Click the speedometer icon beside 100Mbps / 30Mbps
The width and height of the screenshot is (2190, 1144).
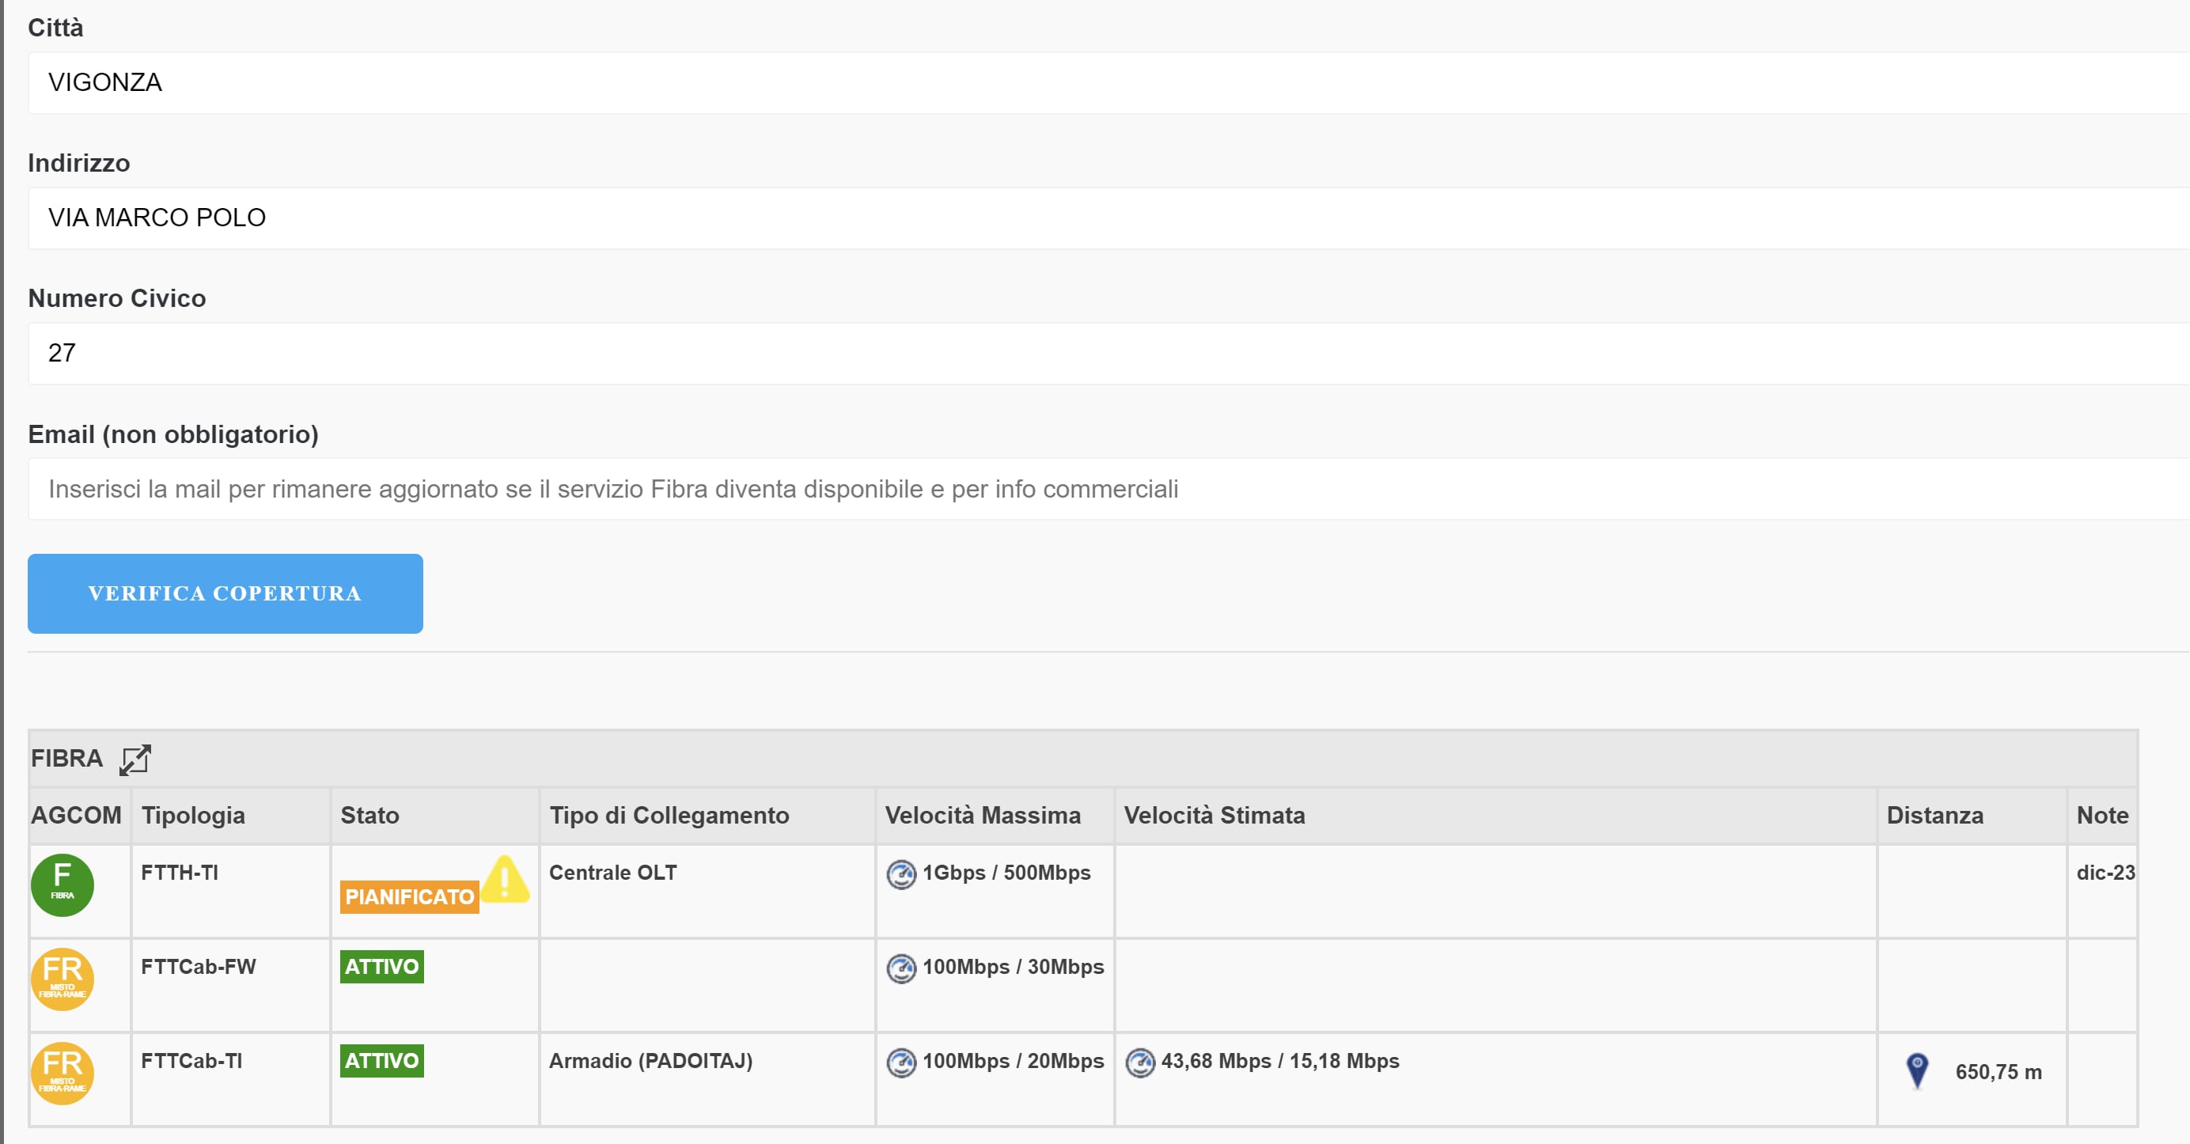click(x=901, y=968)
